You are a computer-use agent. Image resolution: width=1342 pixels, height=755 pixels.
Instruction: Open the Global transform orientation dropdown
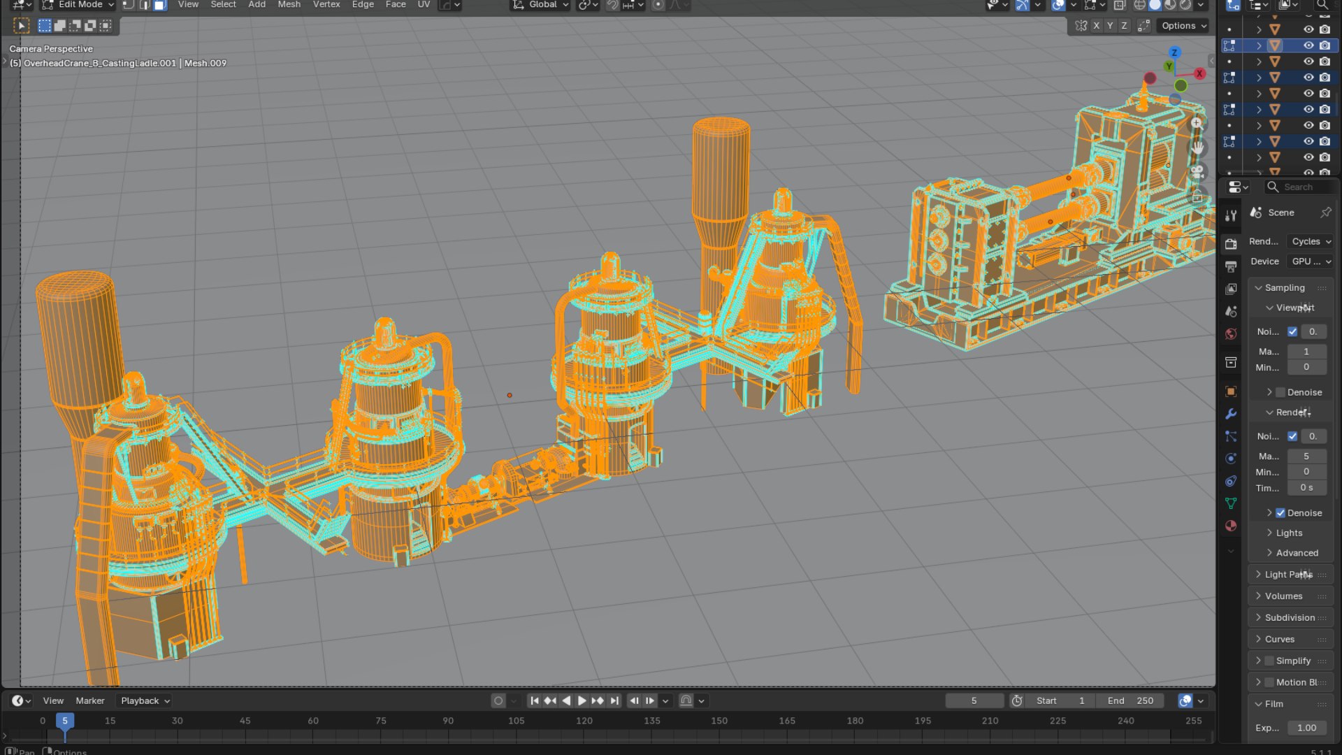(540, 5)
